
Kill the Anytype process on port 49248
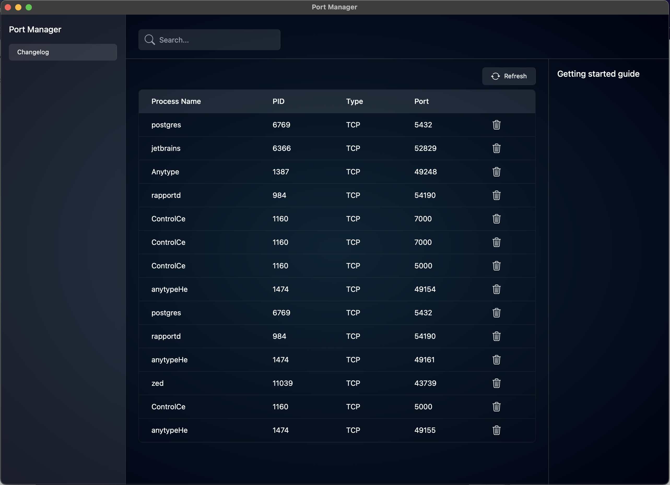[x=496, y=171]
